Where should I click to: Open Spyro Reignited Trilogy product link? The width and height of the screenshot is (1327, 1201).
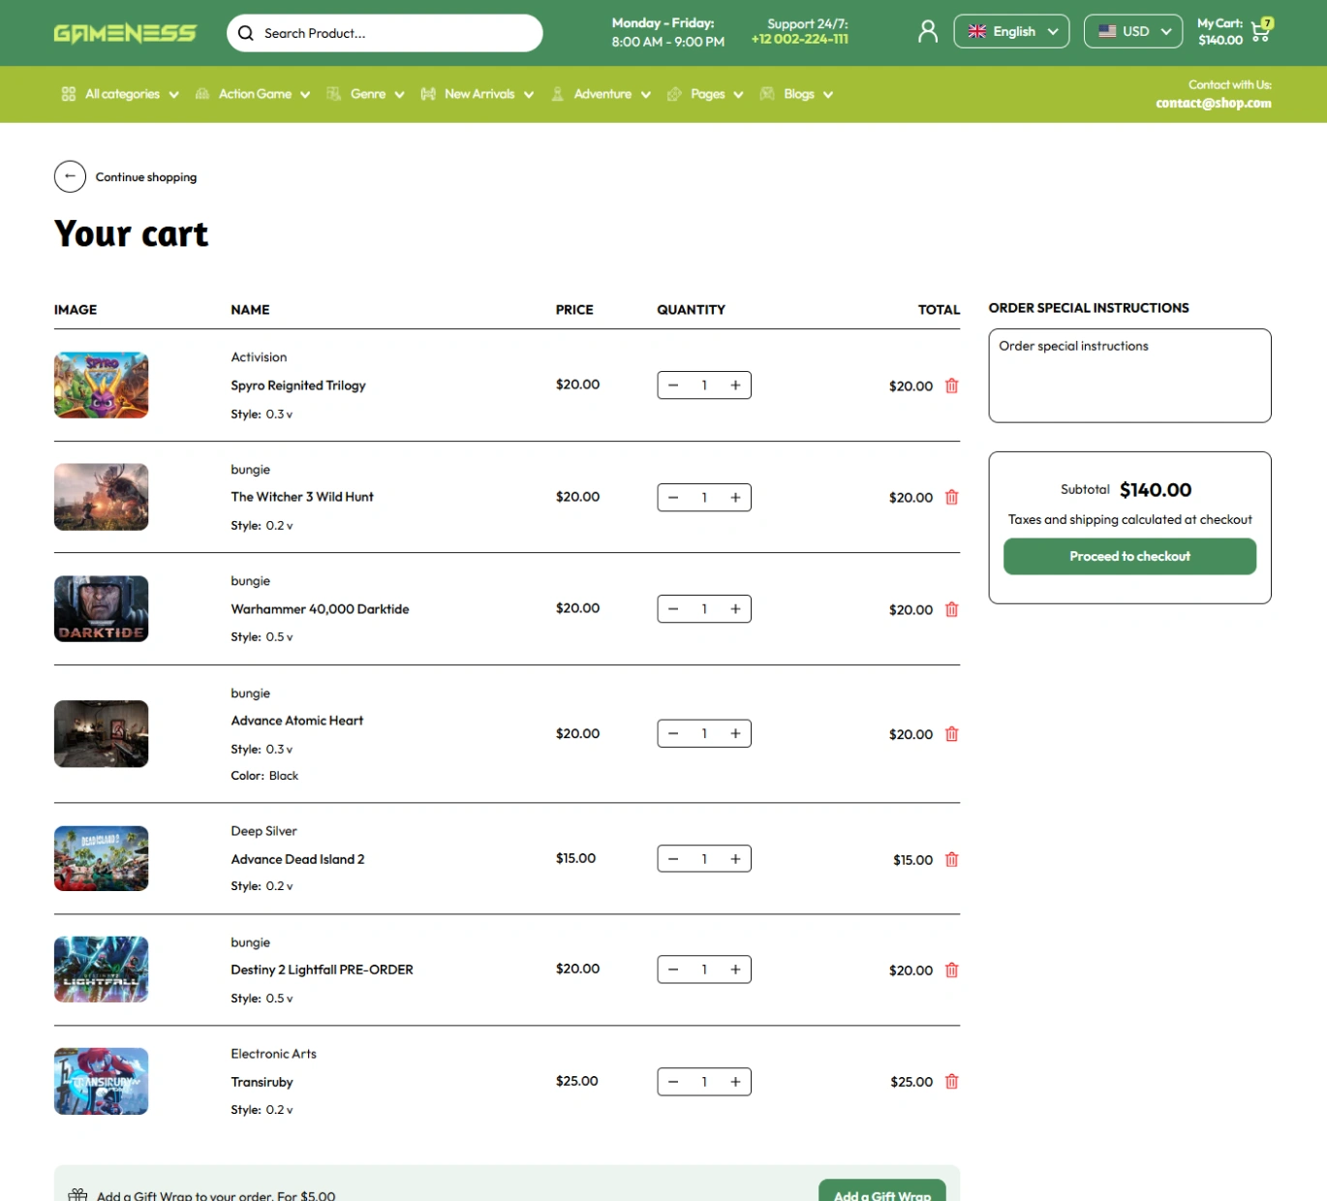coord(298,385)
